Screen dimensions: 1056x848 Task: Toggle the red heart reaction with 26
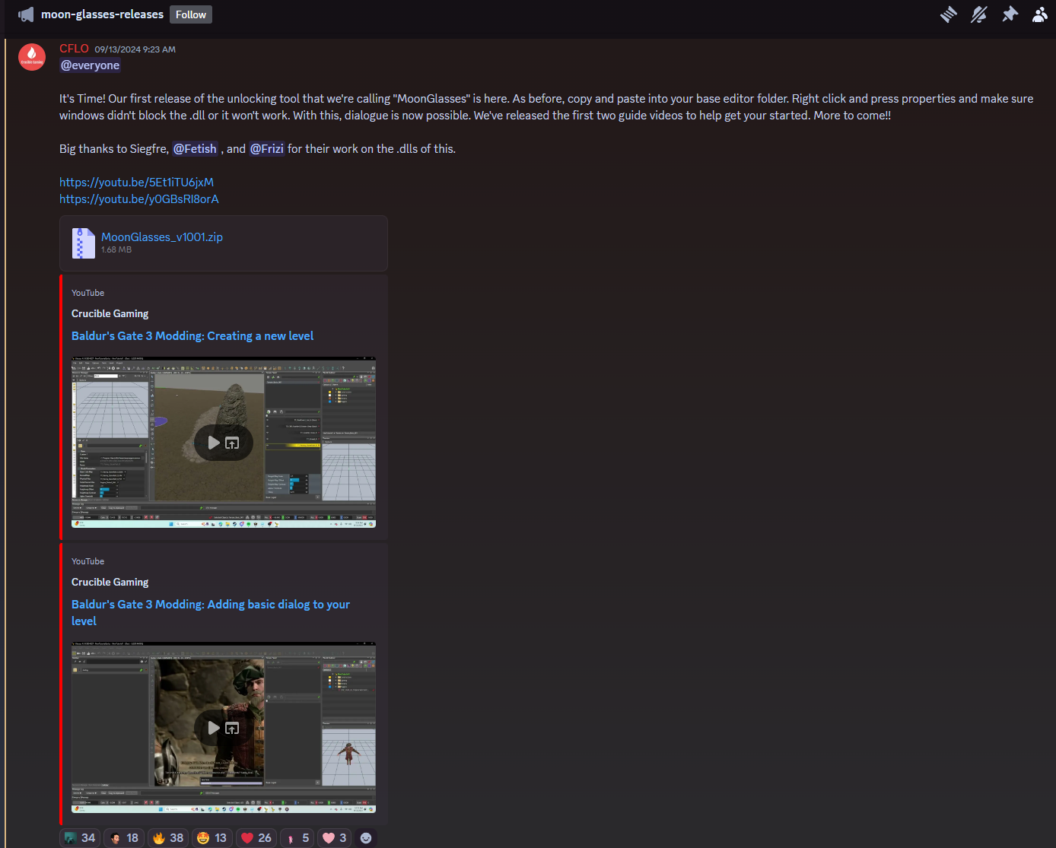[256, 838]
